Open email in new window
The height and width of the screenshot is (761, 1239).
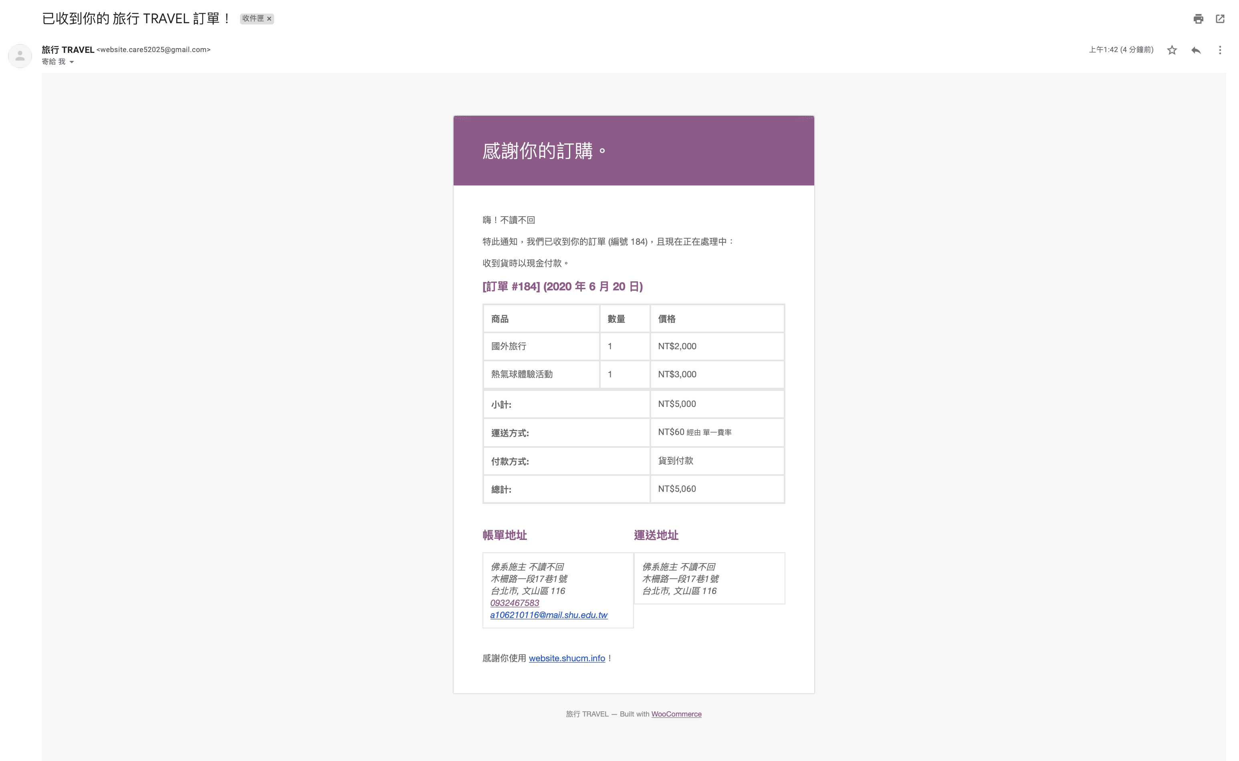tap(1220, 18)
